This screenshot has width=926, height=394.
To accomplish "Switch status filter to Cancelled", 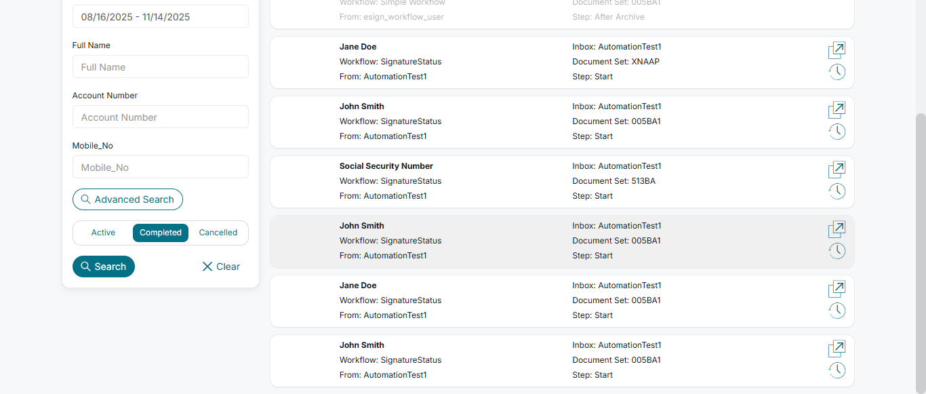I will click(x=218, y=233).
